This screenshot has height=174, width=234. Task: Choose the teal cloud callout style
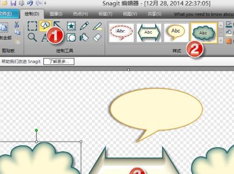click(204, 33)
